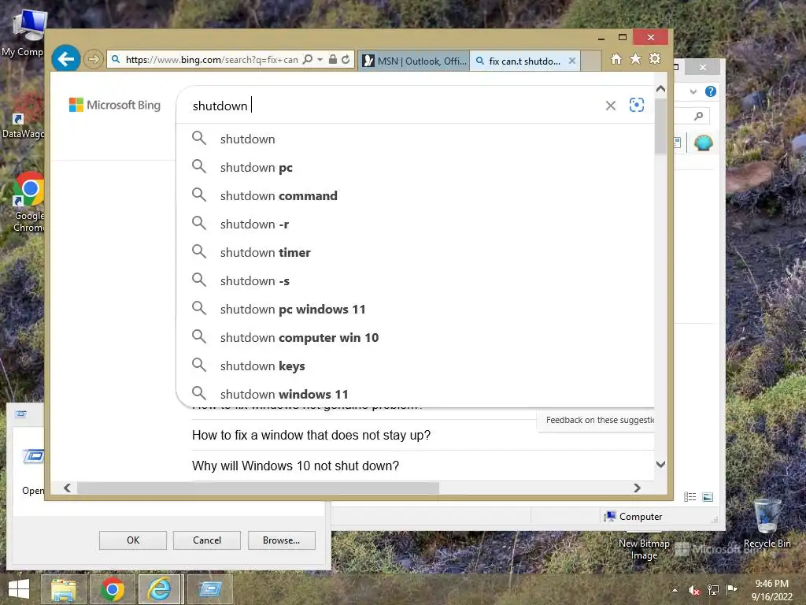806x605 pixels.
Task: Click the Microsoft Bing logo
Action: [115, 105]
